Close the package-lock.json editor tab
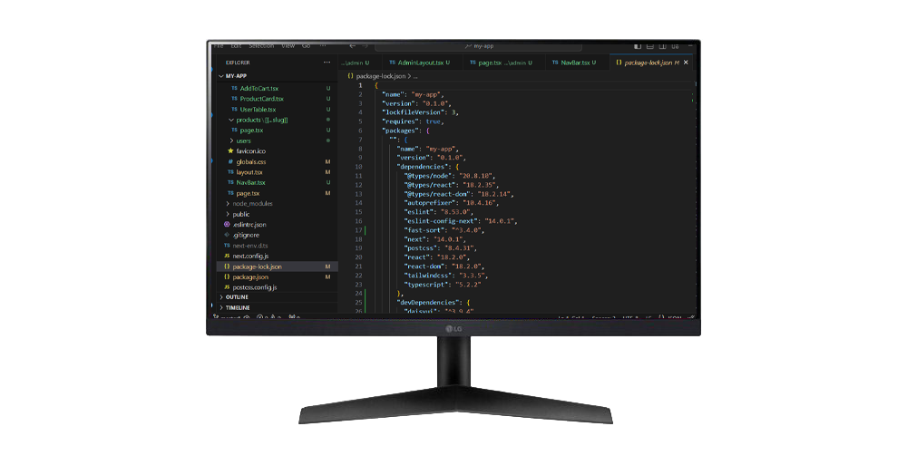 [686, 63]
